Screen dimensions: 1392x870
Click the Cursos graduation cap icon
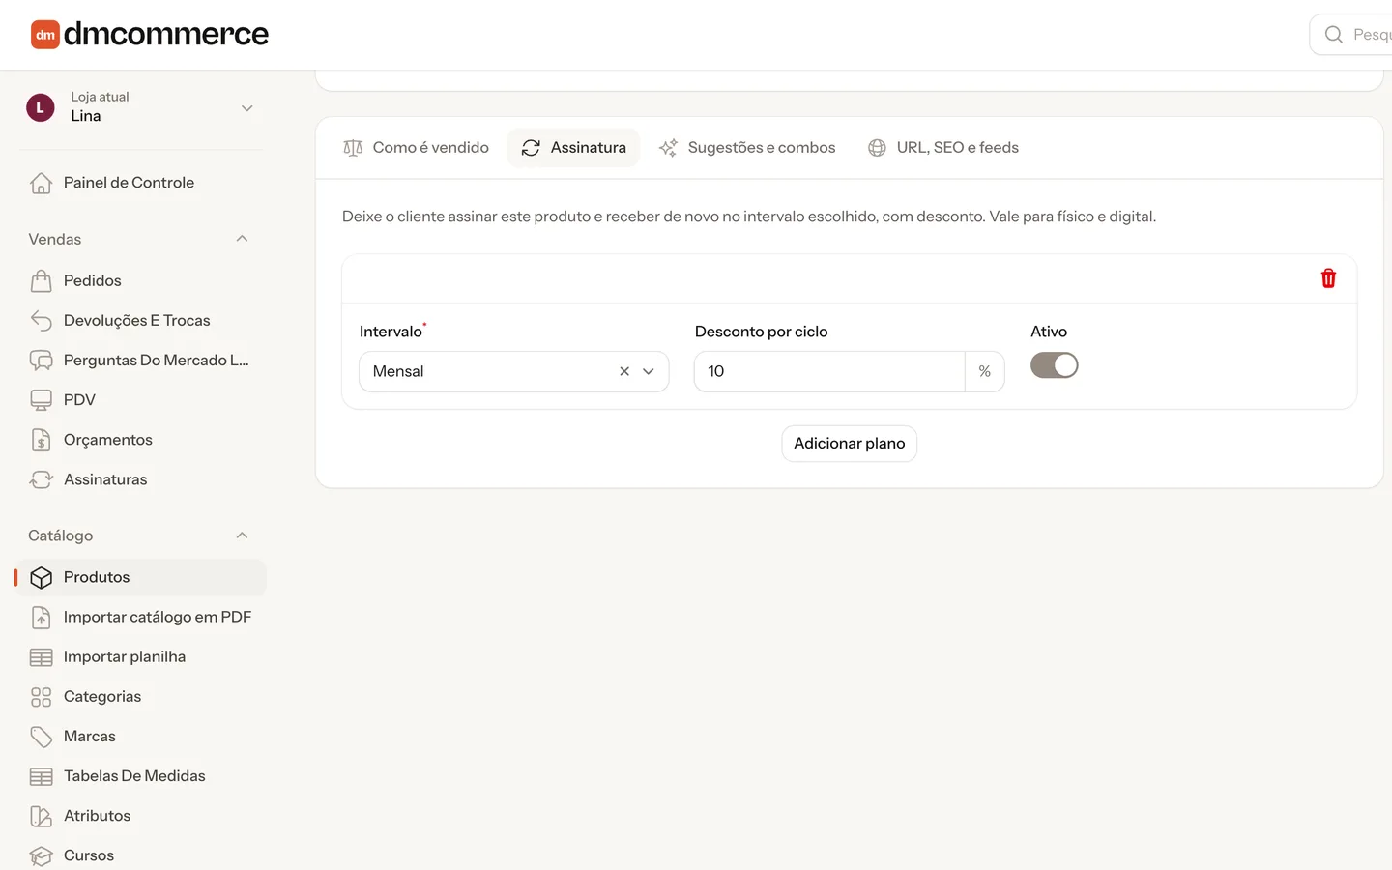click(41, 855)
